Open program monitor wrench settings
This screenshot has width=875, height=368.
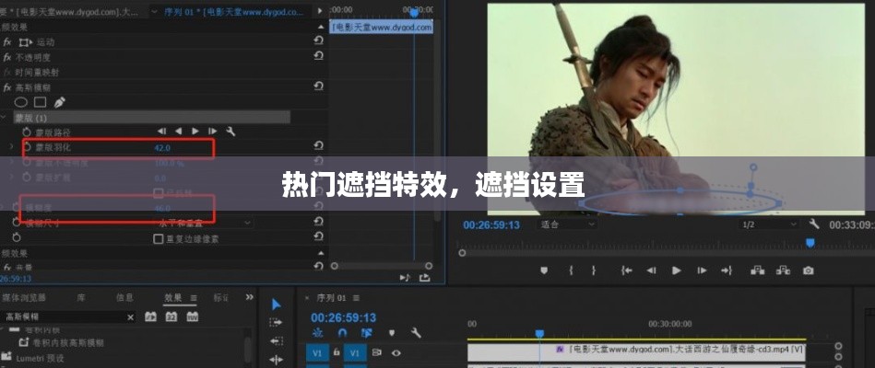coord(814,224)
